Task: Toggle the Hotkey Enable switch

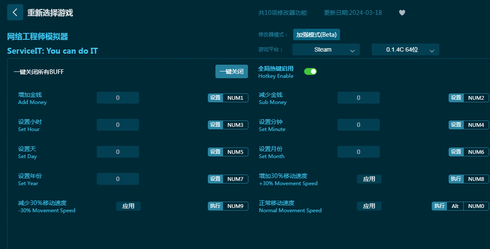Action: point(310,71)
